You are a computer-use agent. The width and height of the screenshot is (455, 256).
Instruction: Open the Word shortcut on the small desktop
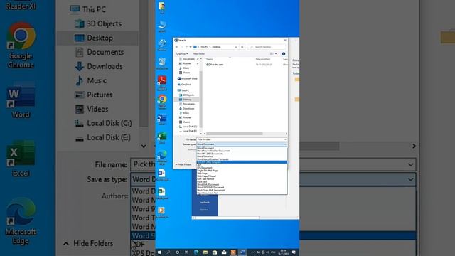click(162, 119)
